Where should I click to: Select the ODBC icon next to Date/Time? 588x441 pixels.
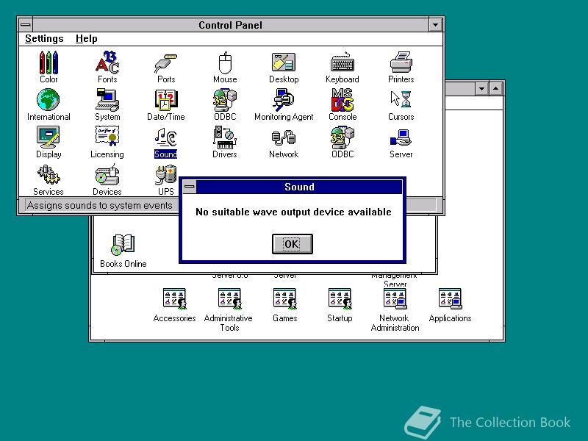click(225, 104)
